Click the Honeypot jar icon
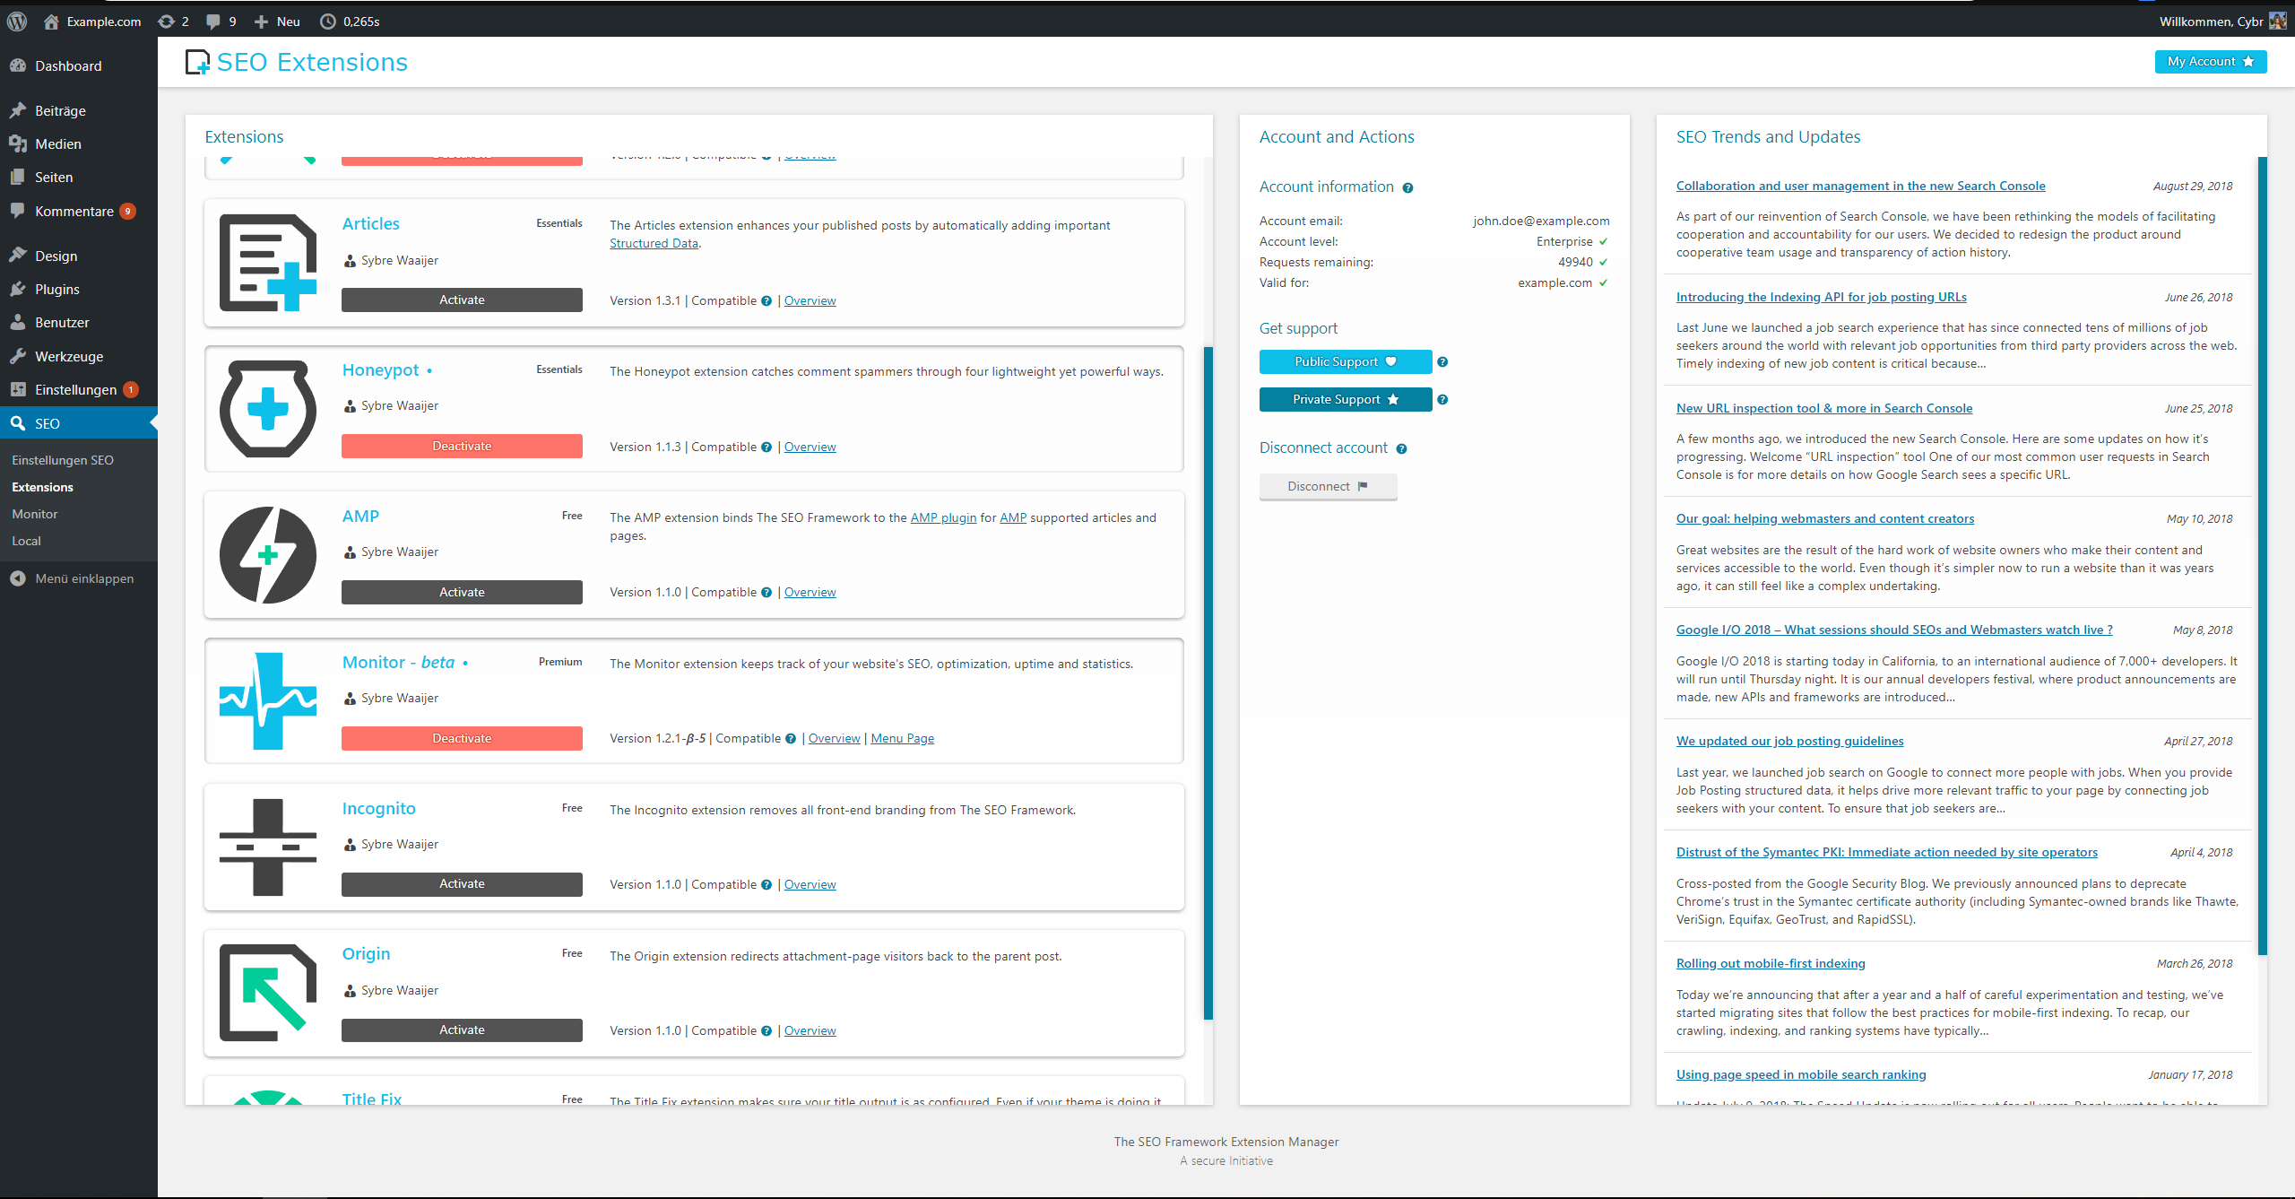Viewport: 2295px width, 1199px height. pyautogui.click(x=268, y=409)
